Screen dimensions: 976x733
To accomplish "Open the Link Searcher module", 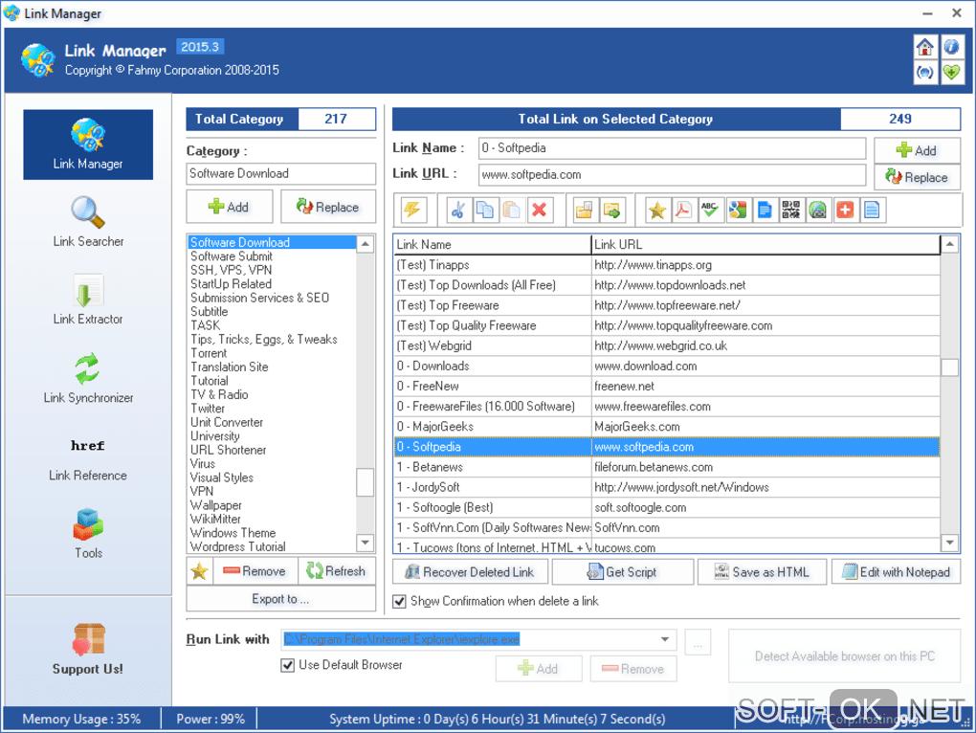I will [x=88, y=221].
